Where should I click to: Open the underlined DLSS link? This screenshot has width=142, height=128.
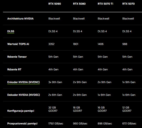(x=11, y=31)
